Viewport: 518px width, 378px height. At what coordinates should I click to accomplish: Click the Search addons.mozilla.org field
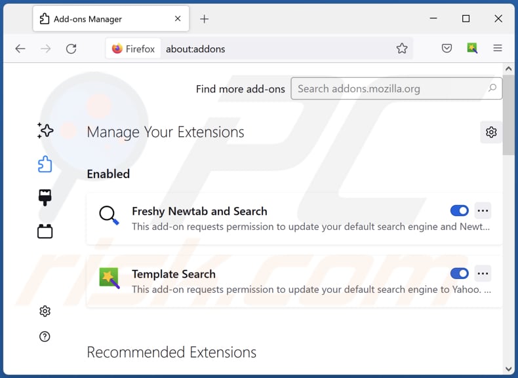pyautogui.click(x=390, y=88)
